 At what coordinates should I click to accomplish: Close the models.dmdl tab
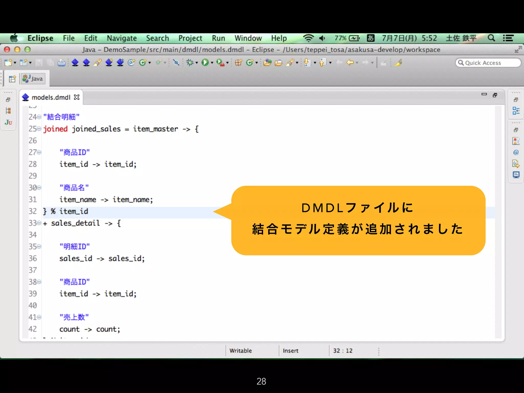click(77, 97)
